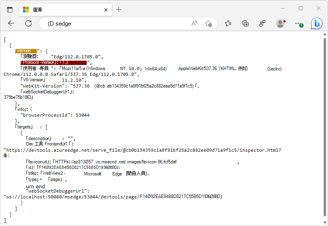
Task: Click the highlighted Protocol-Version text
Action: point(54,62)
